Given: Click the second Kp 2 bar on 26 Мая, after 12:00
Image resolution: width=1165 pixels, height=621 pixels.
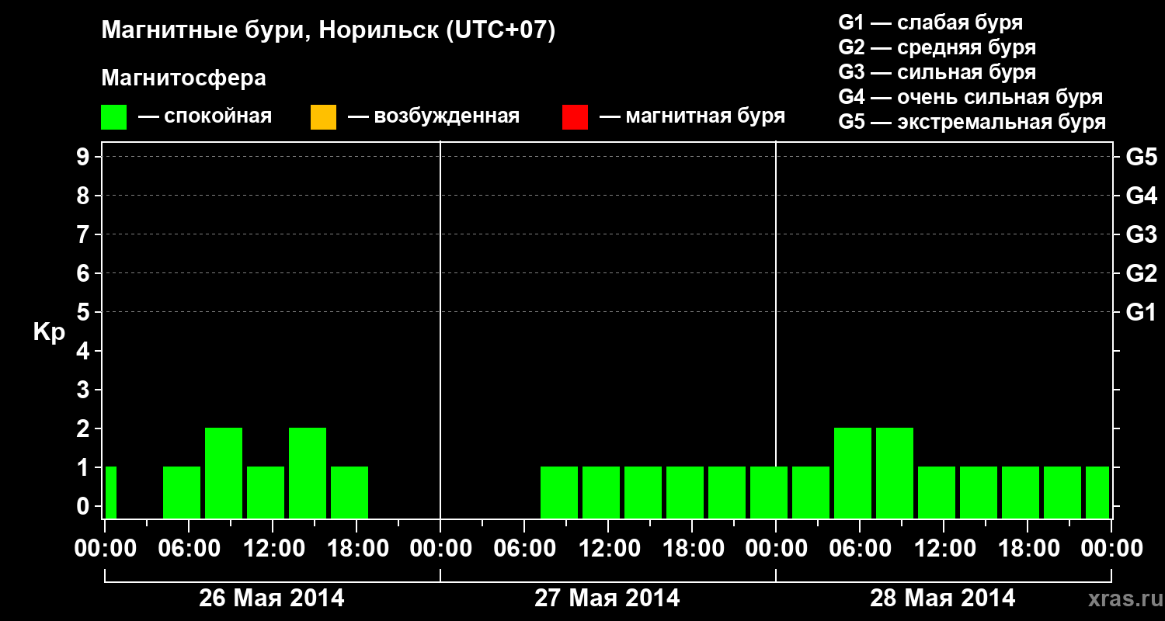Looking at the screenshot, I should pyautogui.click(x=308, y=473).
